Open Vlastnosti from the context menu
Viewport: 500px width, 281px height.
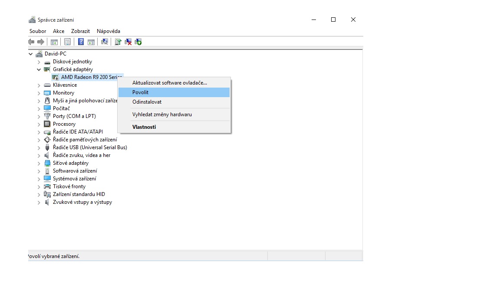(174, 127)
